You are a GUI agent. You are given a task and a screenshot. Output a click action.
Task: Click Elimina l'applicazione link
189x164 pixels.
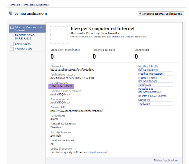tap(166, 160)
